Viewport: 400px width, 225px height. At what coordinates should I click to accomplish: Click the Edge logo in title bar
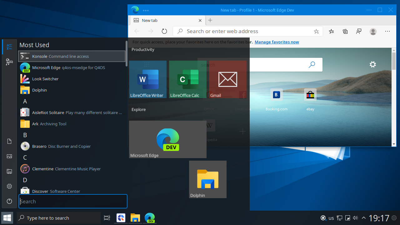coord(135,10)
